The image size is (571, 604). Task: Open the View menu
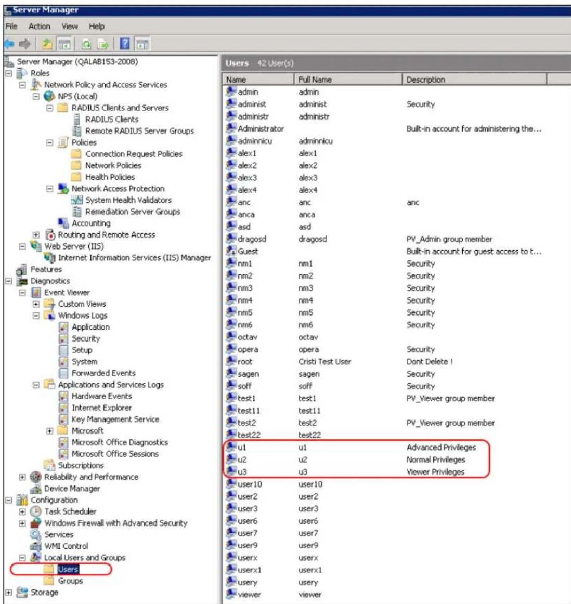point(70,26)
